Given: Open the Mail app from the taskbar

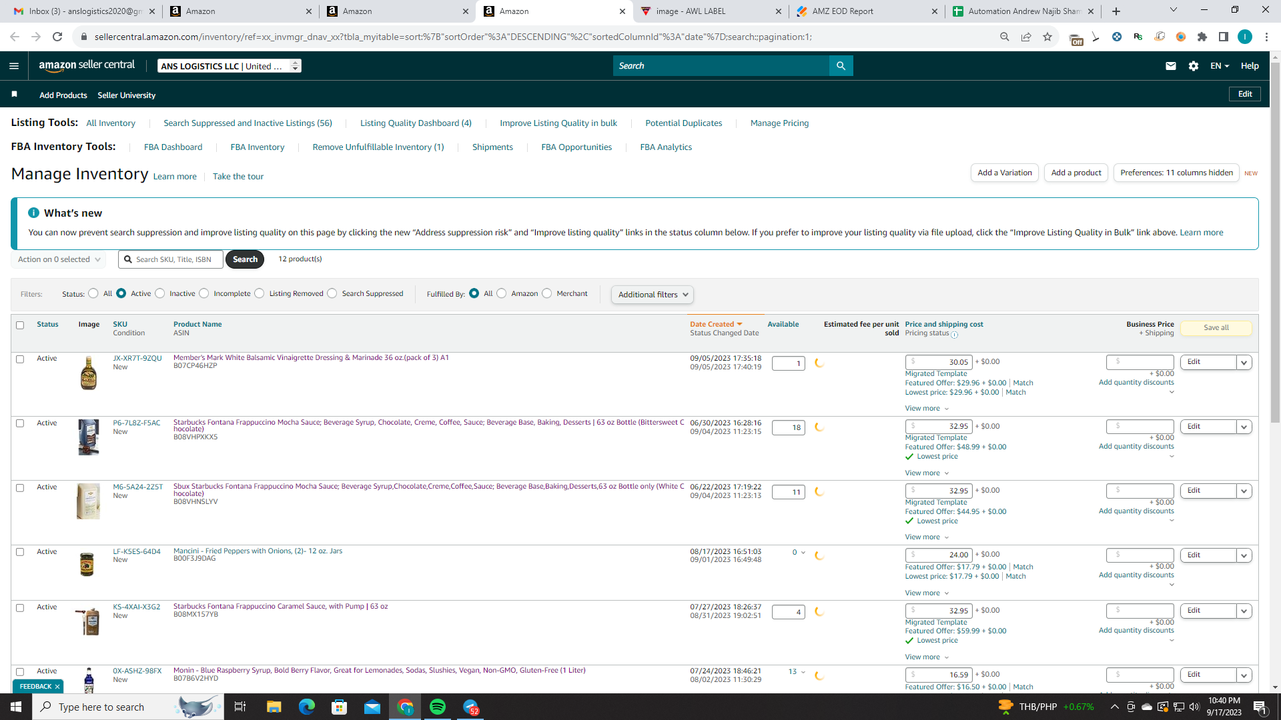Looking at the screenshot, I should (x=372, y=707).
